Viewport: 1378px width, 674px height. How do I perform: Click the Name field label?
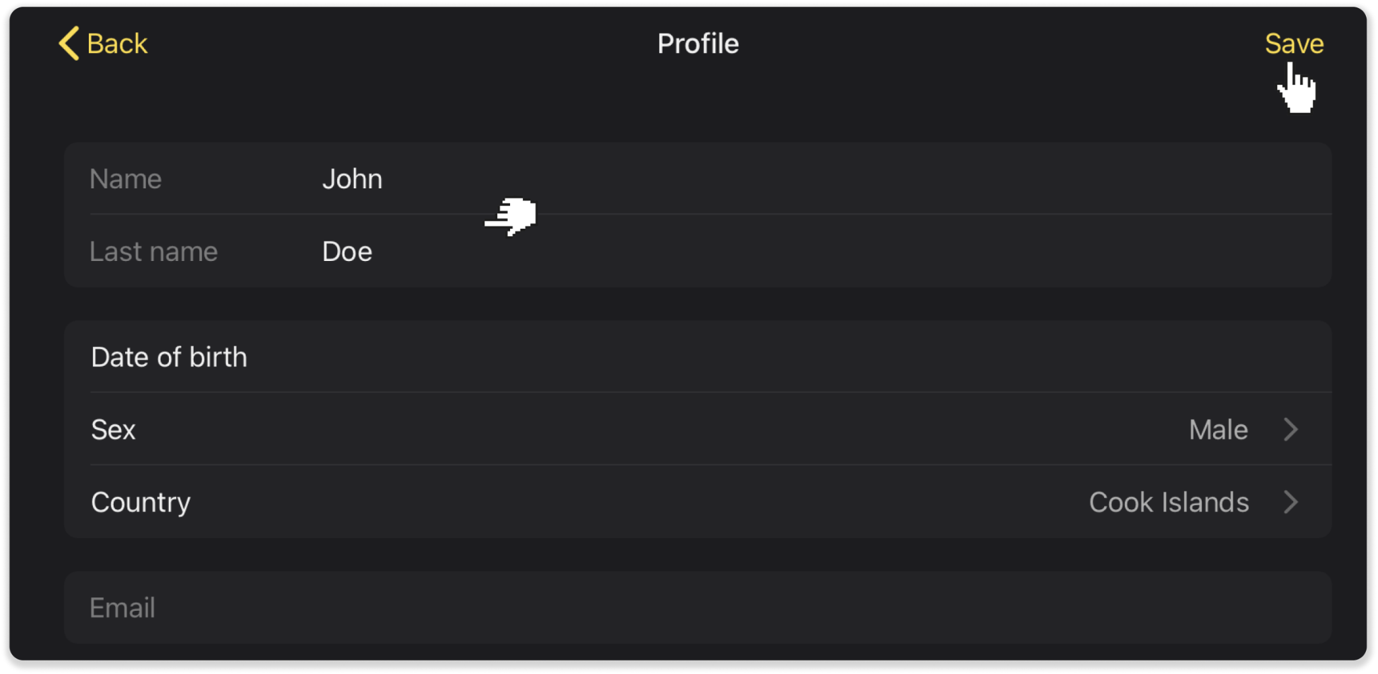(x=126, y=179)
